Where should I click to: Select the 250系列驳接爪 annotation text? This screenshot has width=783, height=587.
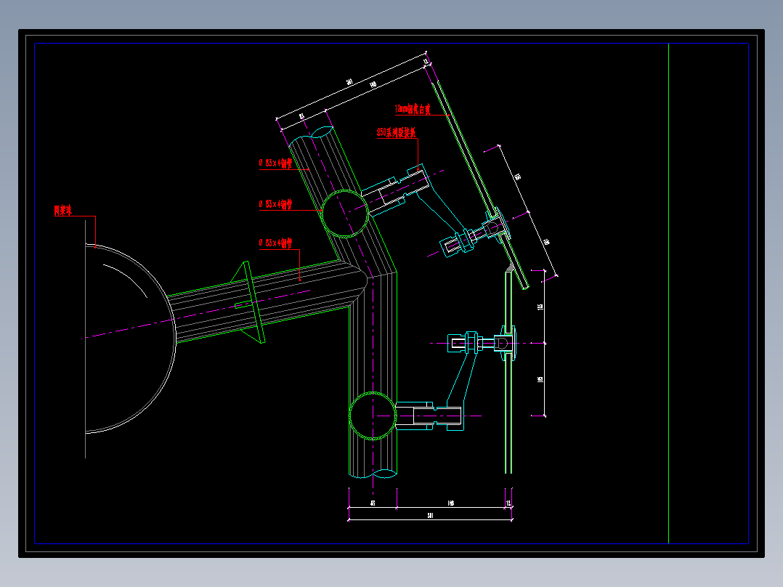click(396, 132)
